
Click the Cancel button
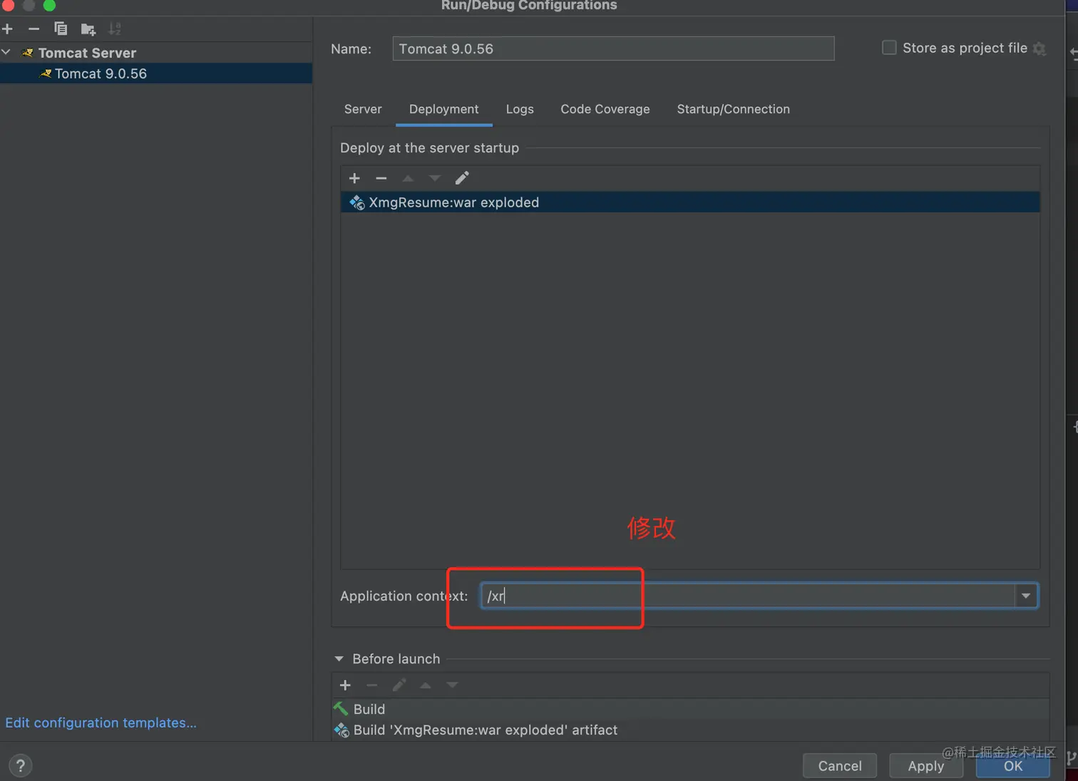[x=840, y=766]
